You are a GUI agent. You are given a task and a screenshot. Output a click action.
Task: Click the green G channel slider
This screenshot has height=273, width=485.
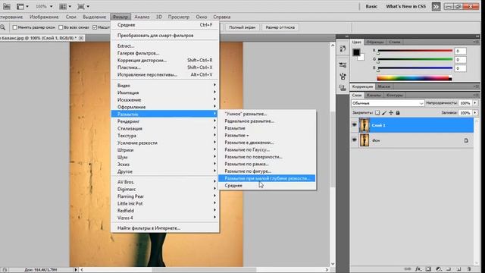(415, 59)
